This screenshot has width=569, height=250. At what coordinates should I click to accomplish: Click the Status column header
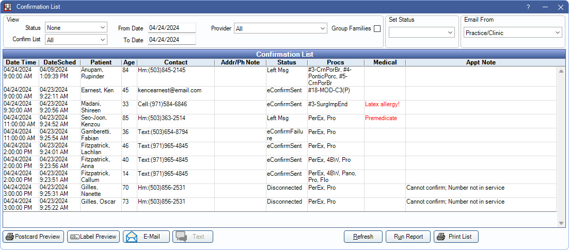(287, 62)
